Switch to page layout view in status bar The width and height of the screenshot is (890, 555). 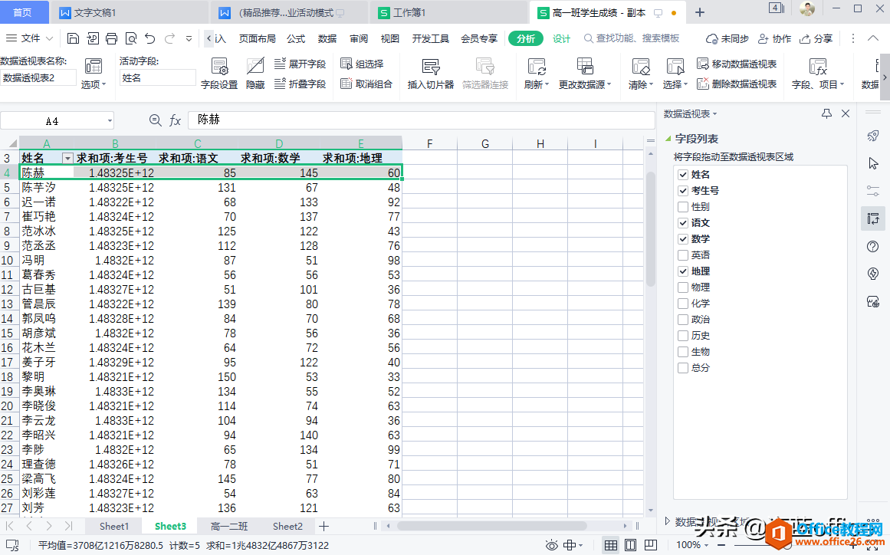(630, 545)
